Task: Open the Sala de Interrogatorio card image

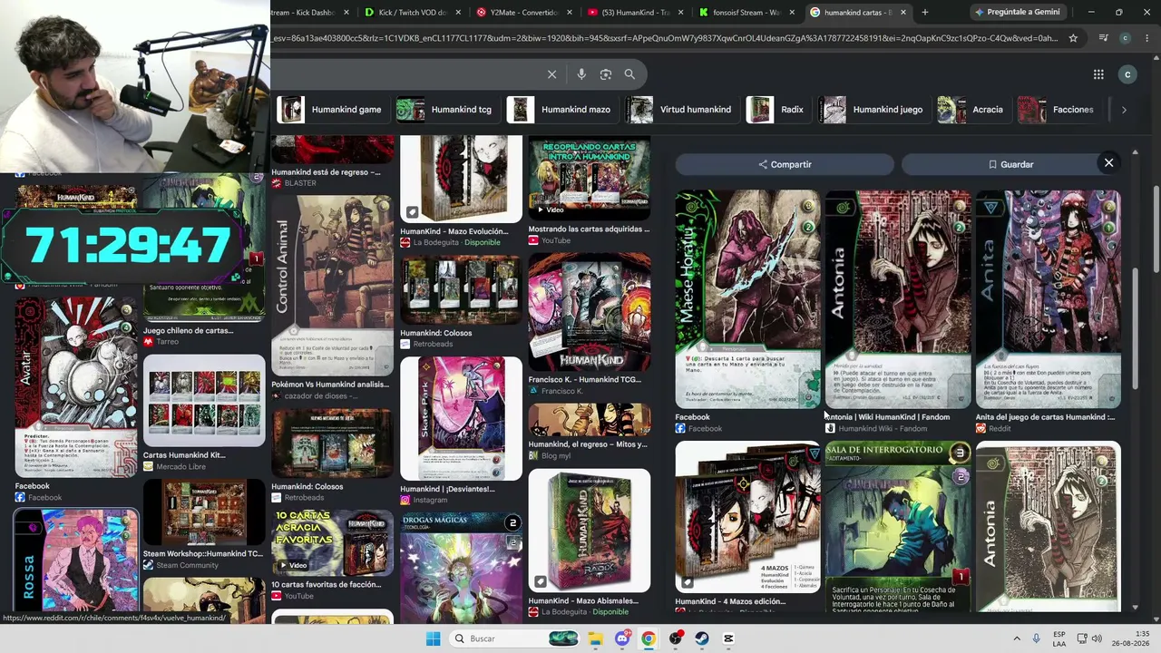Action: (x=898, y=527)
